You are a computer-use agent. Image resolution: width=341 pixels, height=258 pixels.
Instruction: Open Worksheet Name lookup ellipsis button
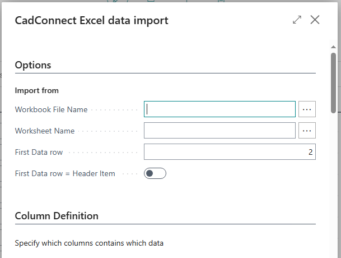[307, 131]
